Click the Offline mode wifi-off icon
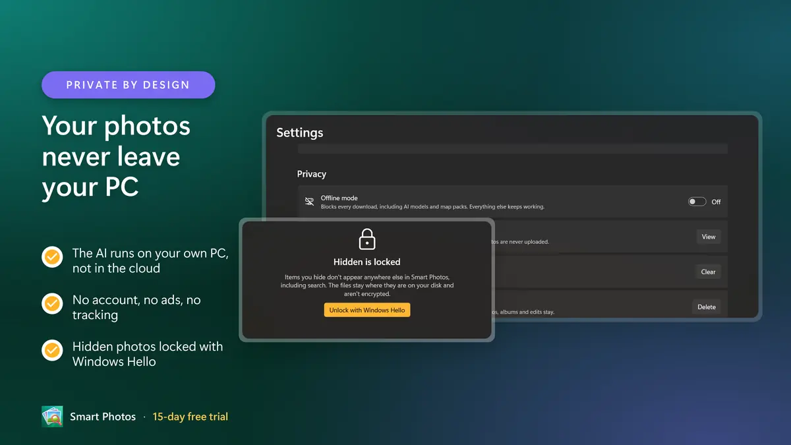This screenshot has width=791, height=445. [309, 202]
